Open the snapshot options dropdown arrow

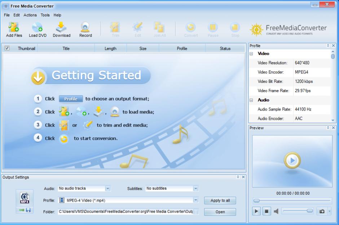pos(330,211)
